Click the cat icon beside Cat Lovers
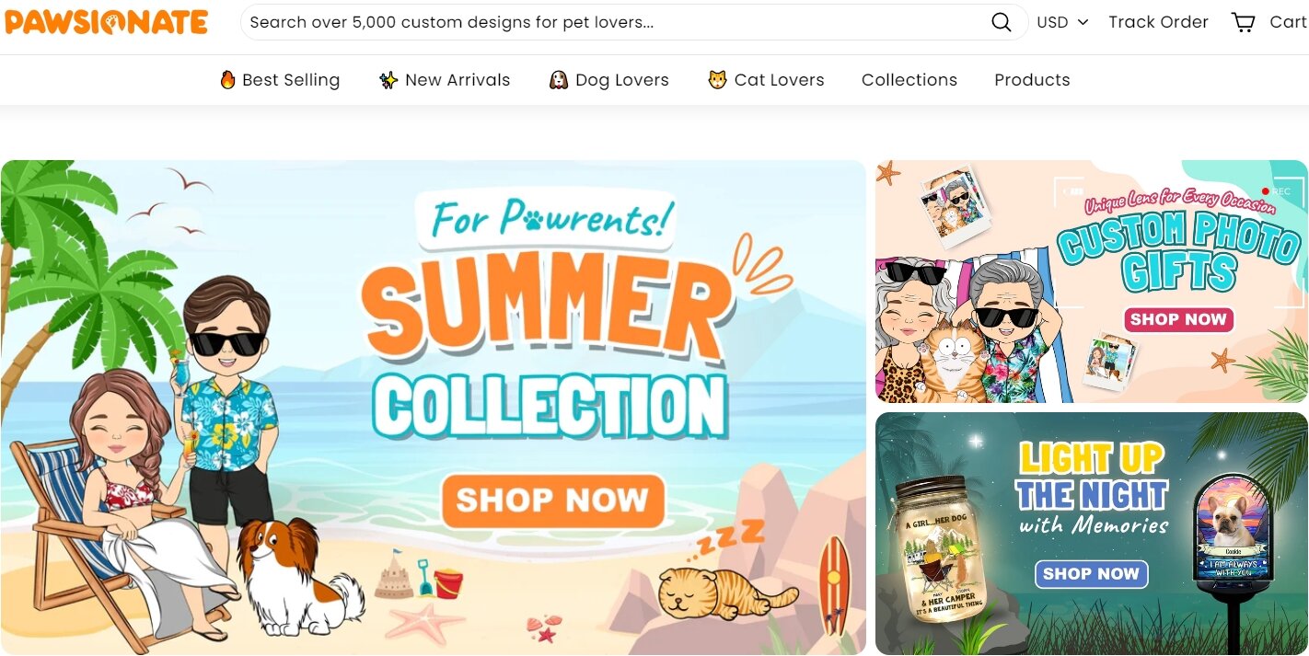 point(717,80)
